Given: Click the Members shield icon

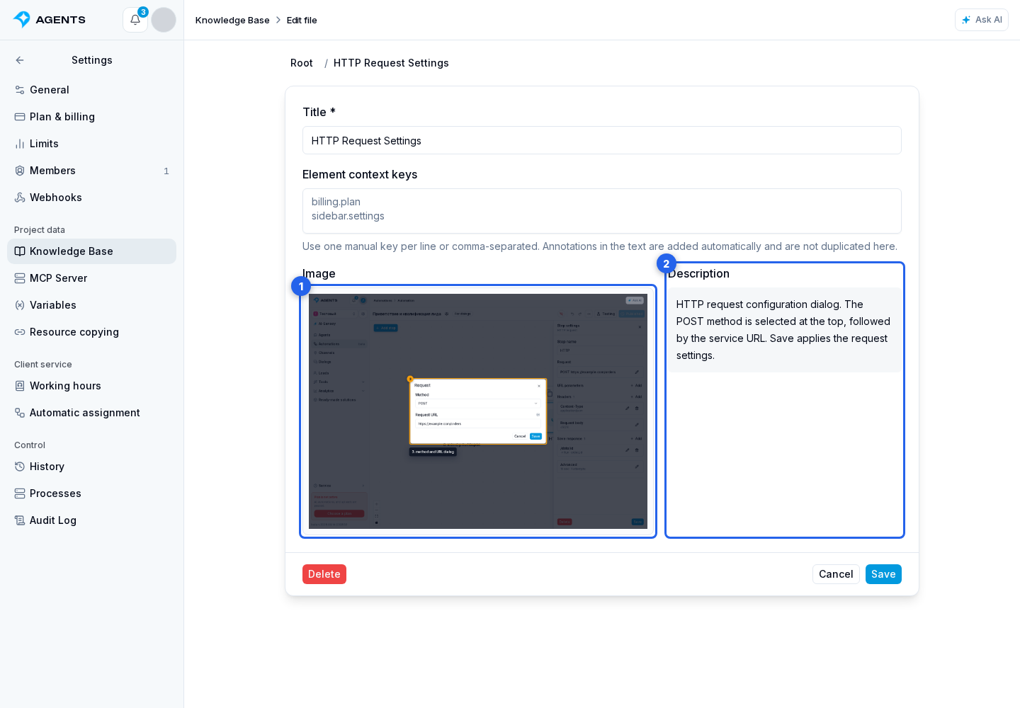Looking at the screenshot, I should click(x=20, y=171).
